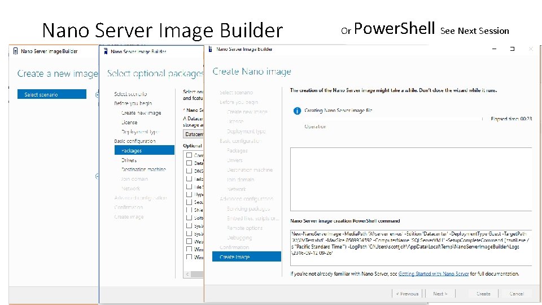Open Deployment type step in the packages window
Screen dimensions: 542x305
coord(140,132)
